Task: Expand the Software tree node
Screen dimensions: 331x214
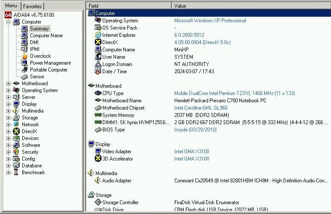Action: pyautogui.click(x=8, y=145)
